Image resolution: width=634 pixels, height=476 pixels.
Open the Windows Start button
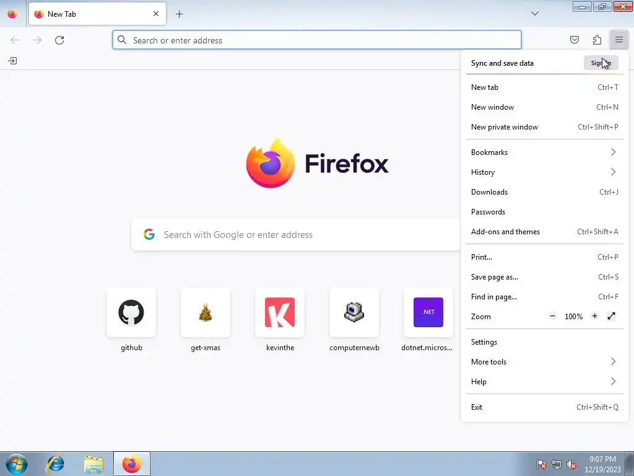(x=16, y=464)
